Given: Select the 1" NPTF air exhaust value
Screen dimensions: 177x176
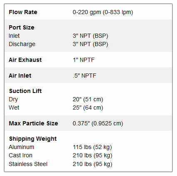Looking at the screenshot, I should pos(84,60).
